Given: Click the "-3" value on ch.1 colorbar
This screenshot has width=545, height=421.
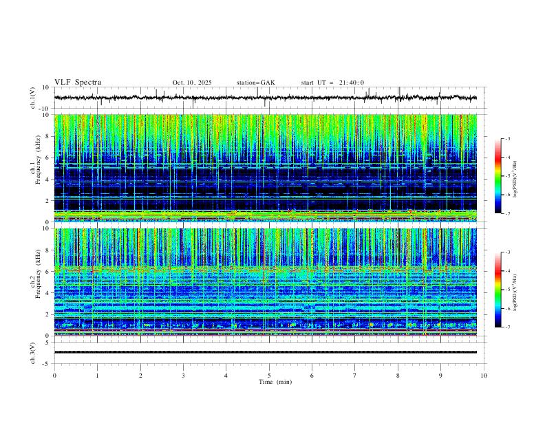Looking at the screenshot, I should pyautogui.click(x=507, y=138).
